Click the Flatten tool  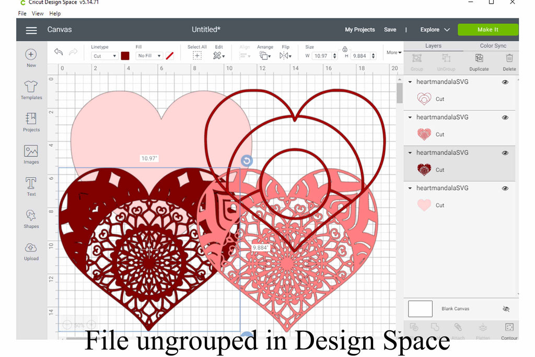pyautogui.click(x=483, y=331)
